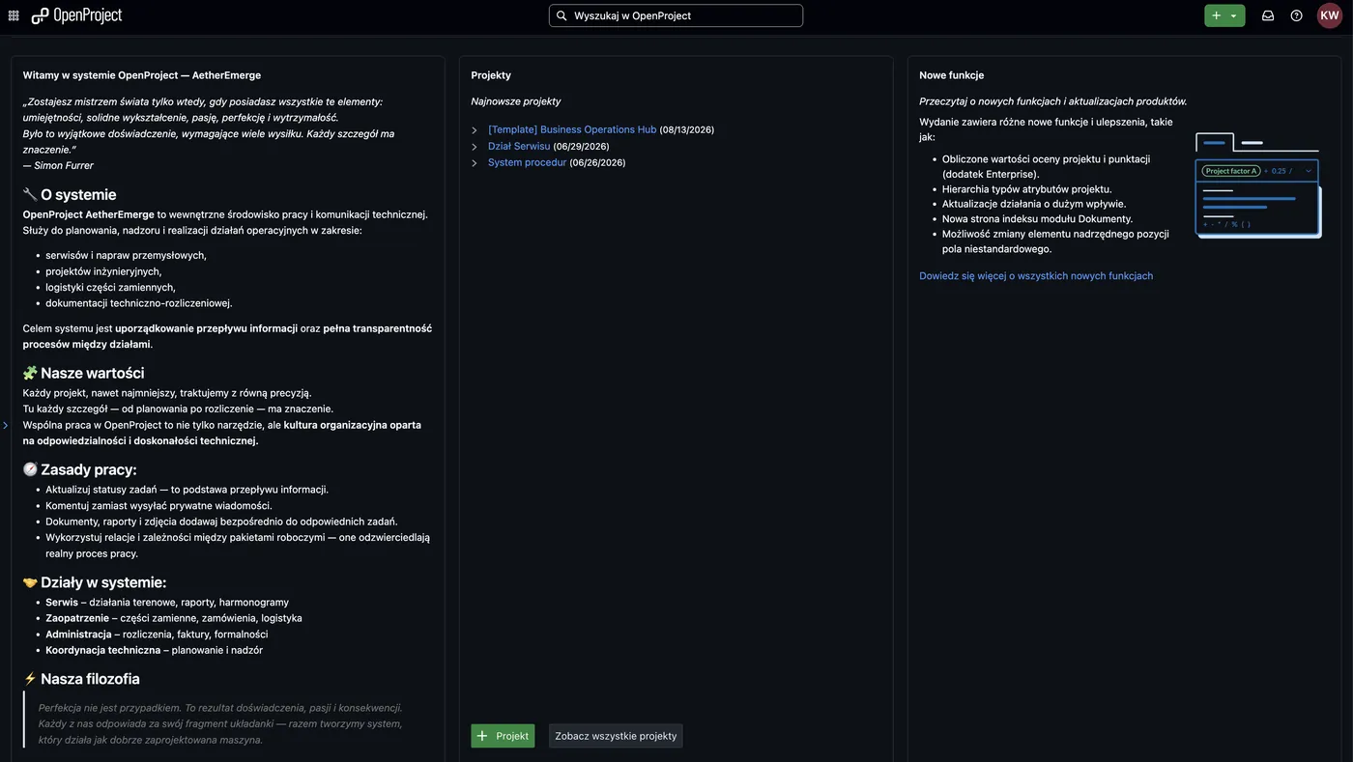Click the OpenProject logo
The image size is (1353, 762).
(x=76, y=15)
